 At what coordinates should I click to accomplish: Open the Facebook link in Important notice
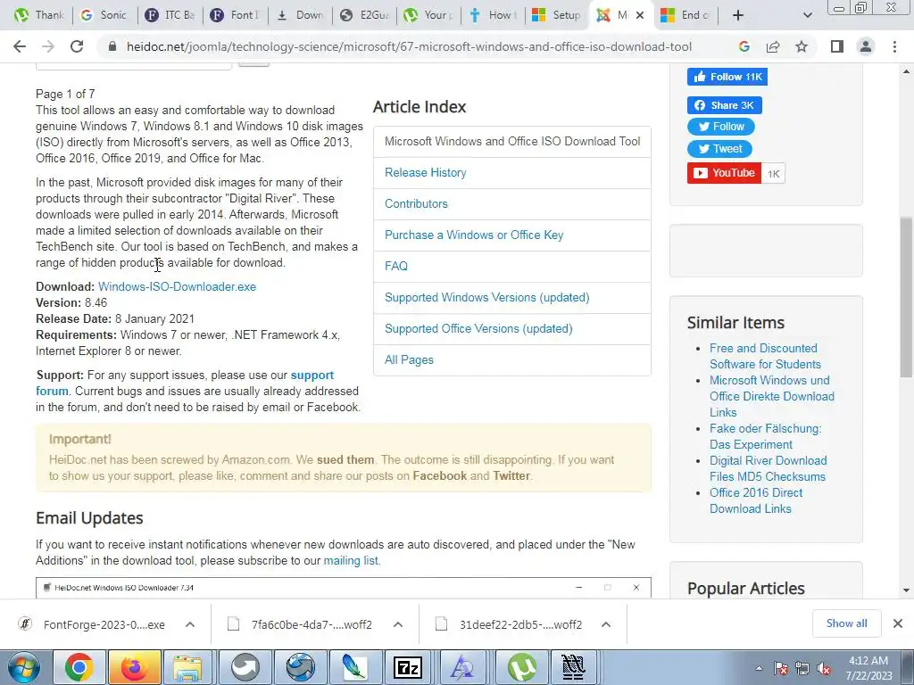tap(439, 476)
